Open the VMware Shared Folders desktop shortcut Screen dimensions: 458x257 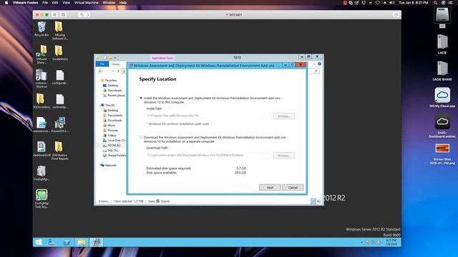[42, 54]
